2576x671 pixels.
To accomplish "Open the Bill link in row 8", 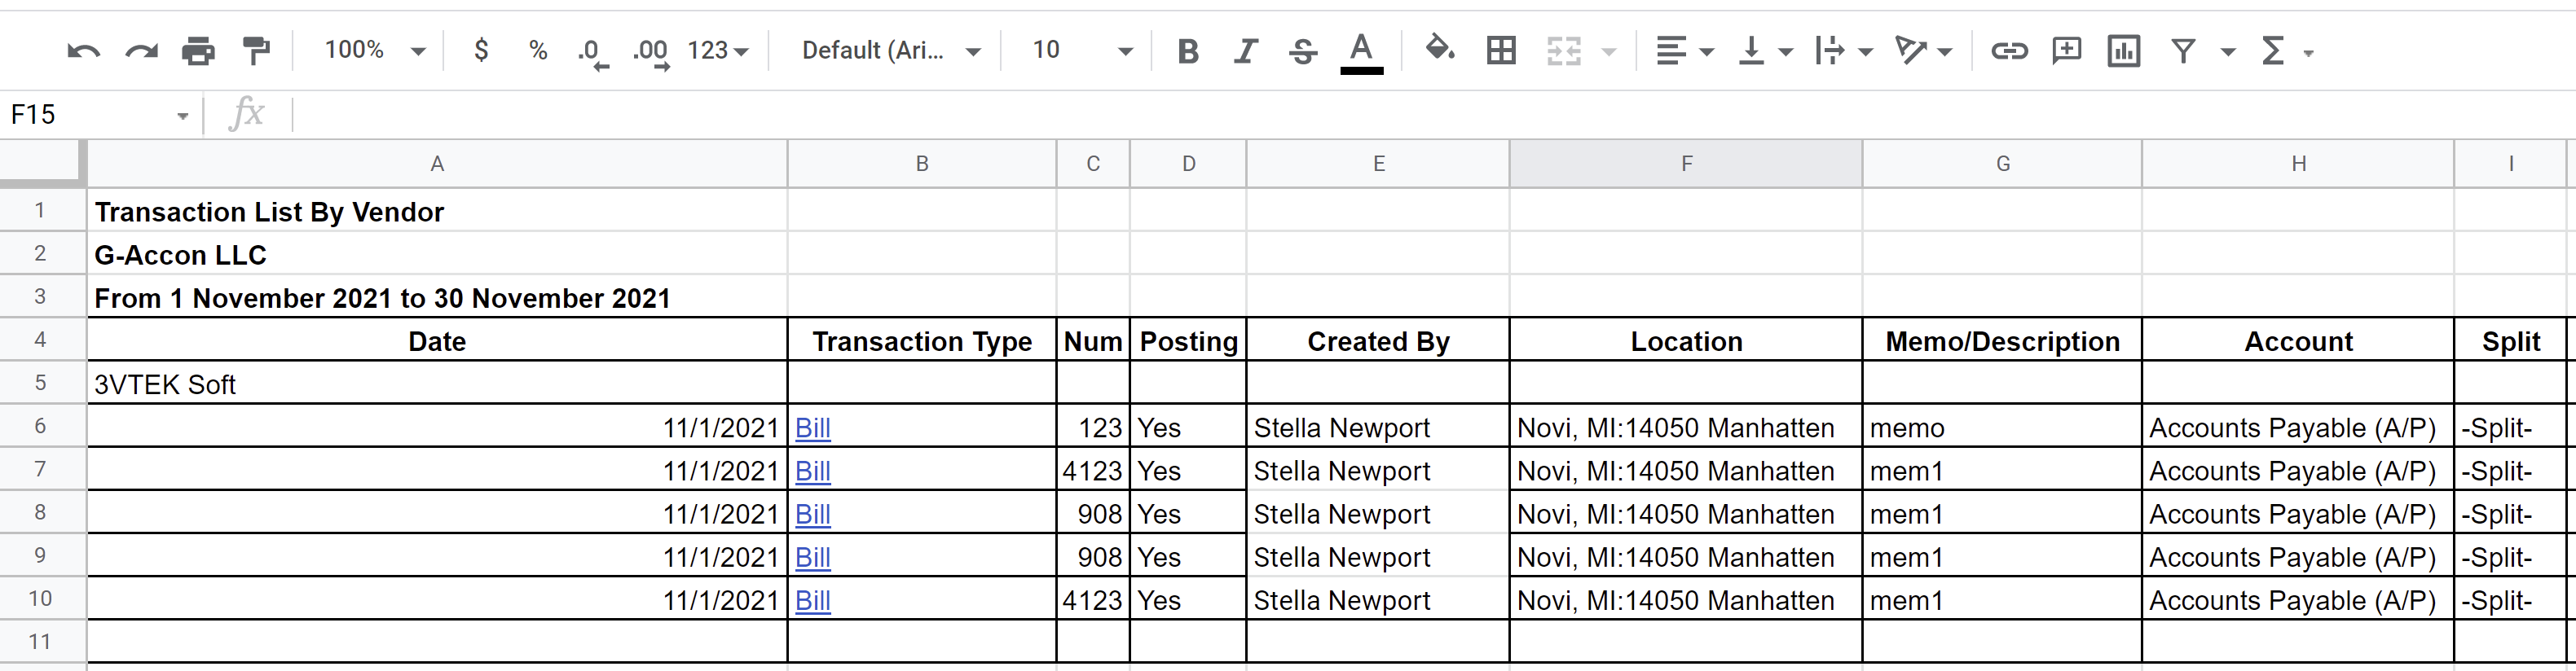I will click(813, 514).
